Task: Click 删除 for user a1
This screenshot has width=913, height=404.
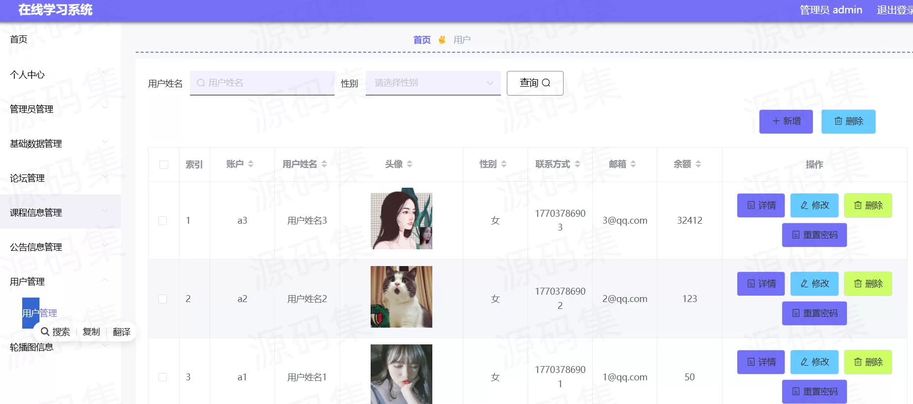Action: [x=868, y=362]
